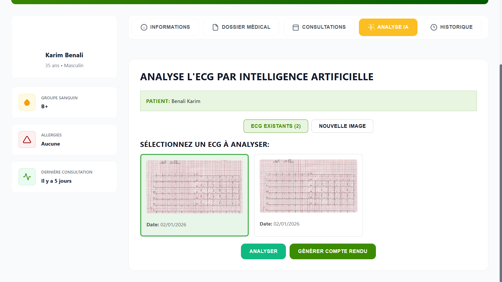Open the Historique tab
The height and width of the screenshot is (282, 502).
pyautogui.click(x=451, y=27)
